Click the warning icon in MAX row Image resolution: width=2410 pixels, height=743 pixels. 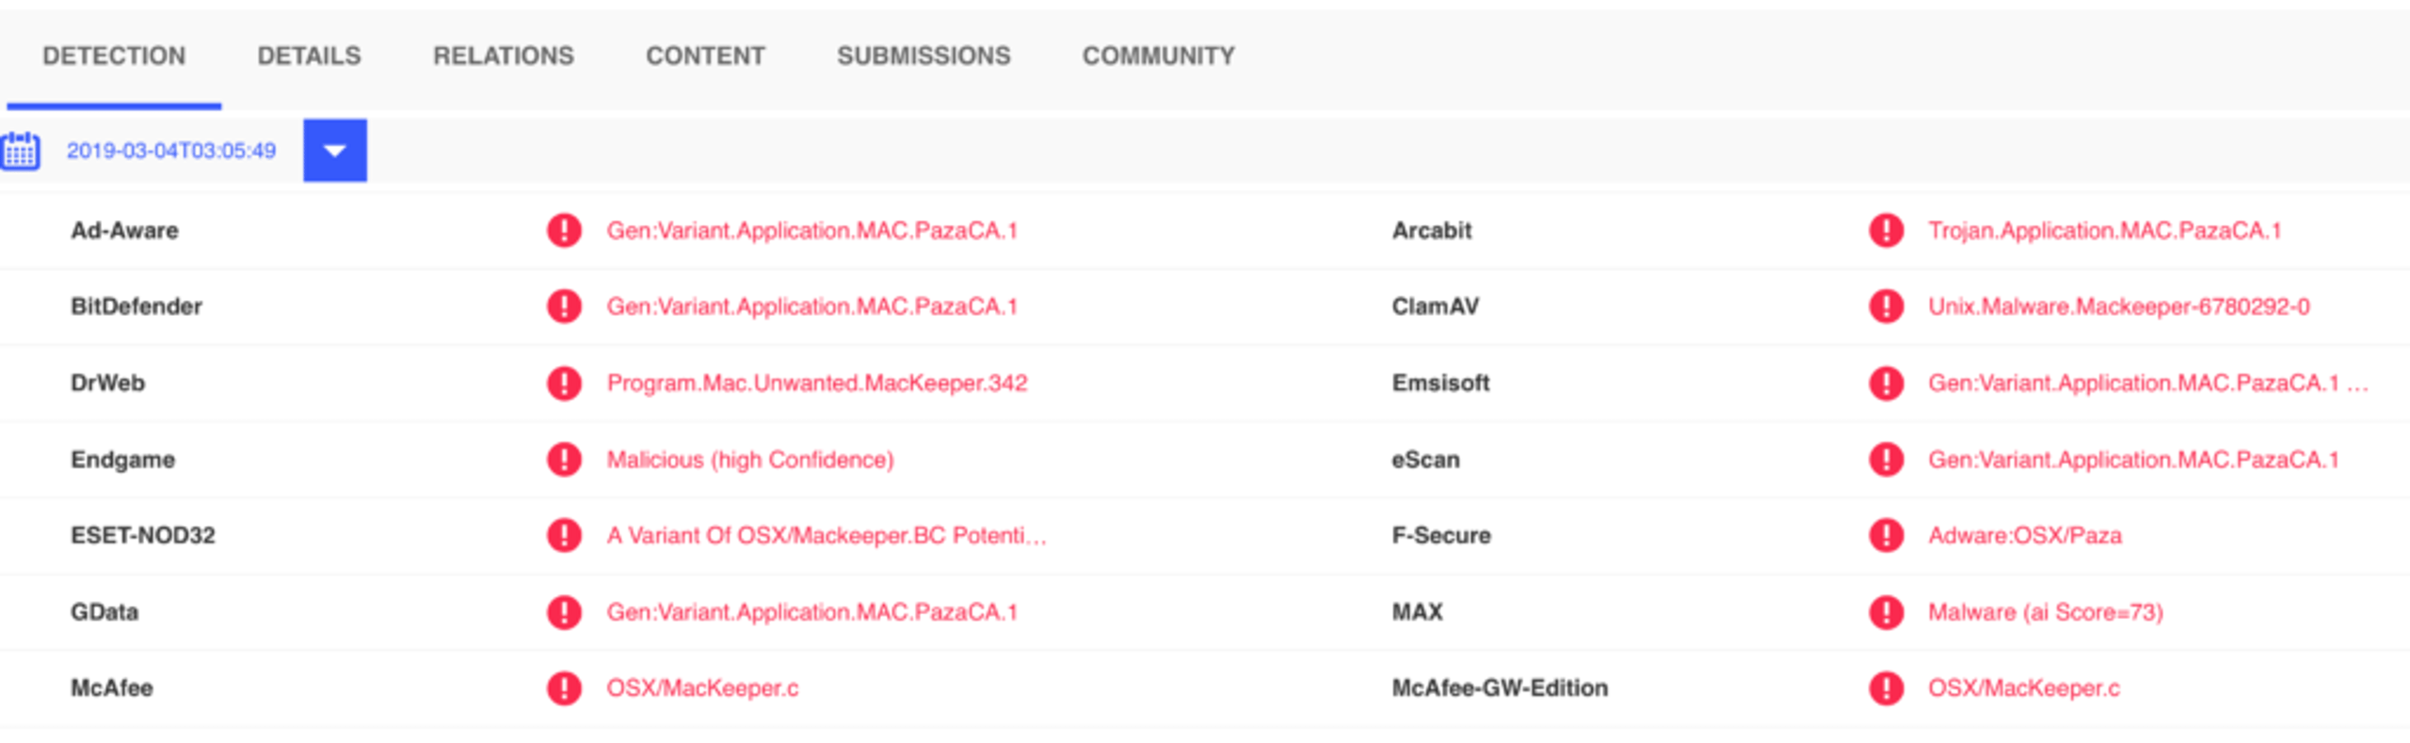click(1886, 612)
